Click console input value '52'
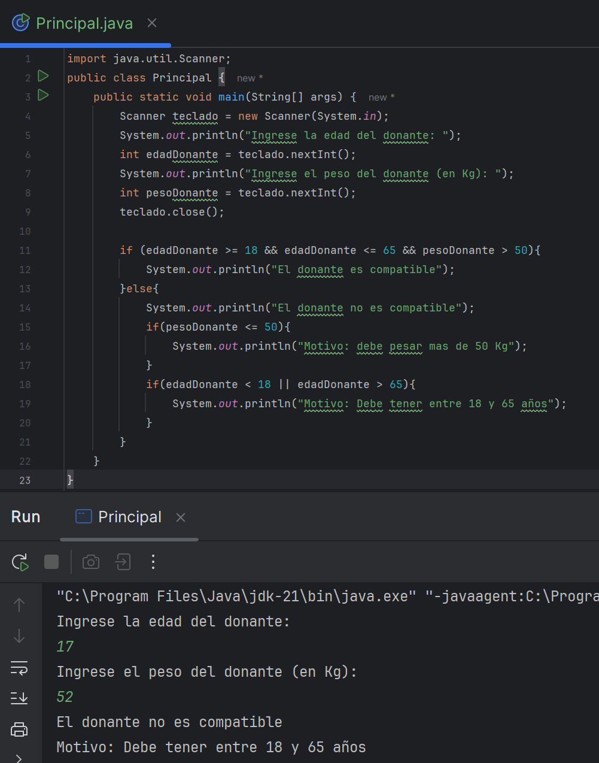This screenshot has height=763, width=599. pos(65,697)
